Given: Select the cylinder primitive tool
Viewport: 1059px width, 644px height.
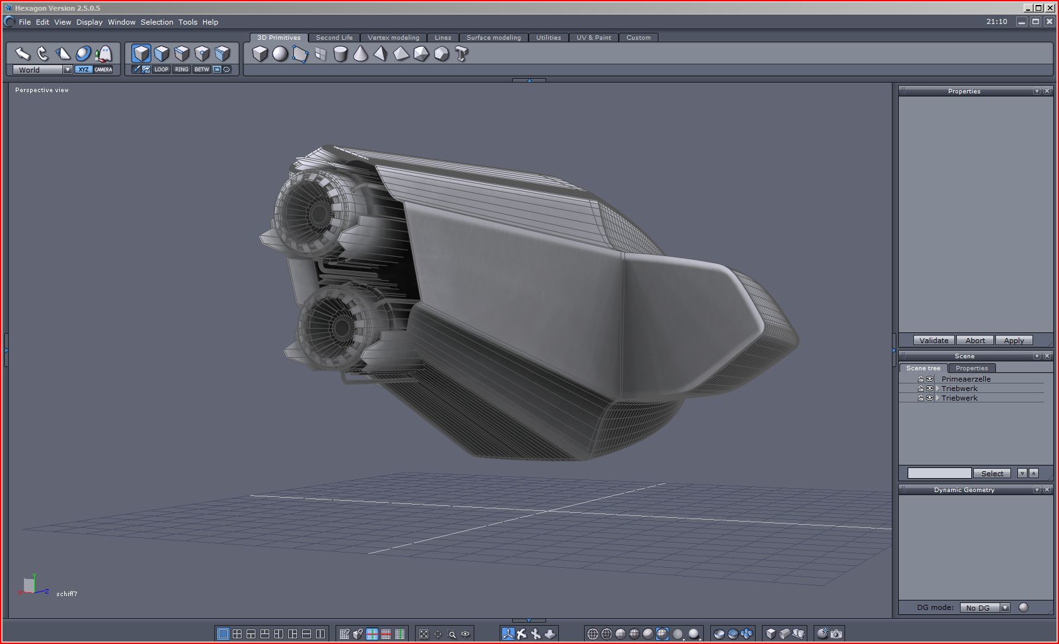Looking at the screenshot, I should point(340,54).
